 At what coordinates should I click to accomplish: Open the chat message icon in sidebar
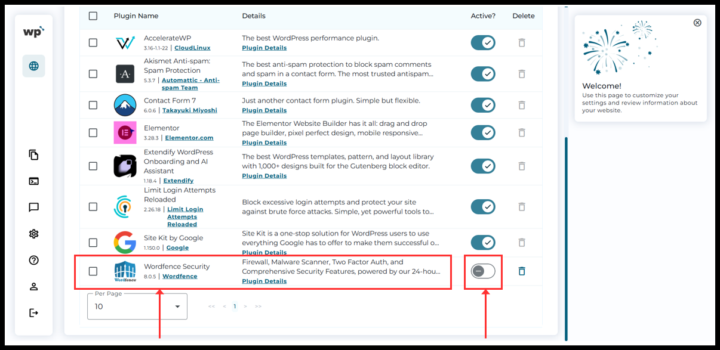34,207
